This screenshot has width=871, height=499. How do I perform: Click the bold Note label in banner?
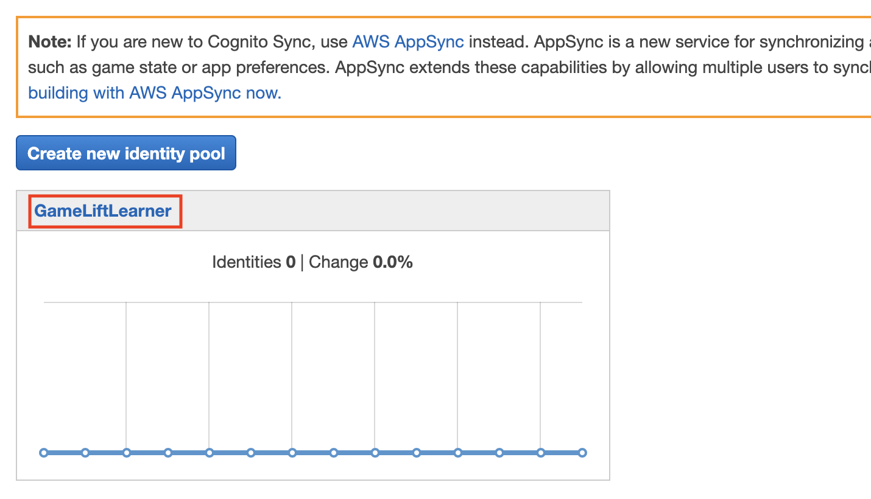(50, 42)
